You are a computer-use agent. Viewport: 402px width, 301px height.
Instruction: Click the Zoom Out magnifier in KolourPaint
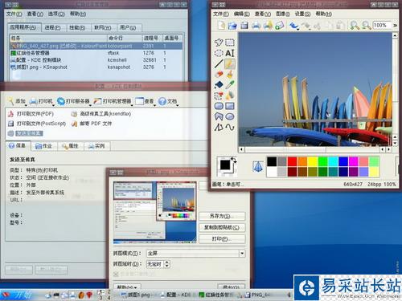pyautogui.click(x=366, y=26)
